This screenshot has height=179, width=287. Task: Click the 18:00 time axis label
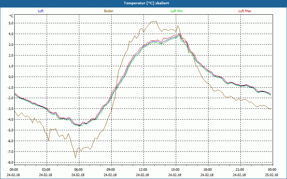coord(208,170)
